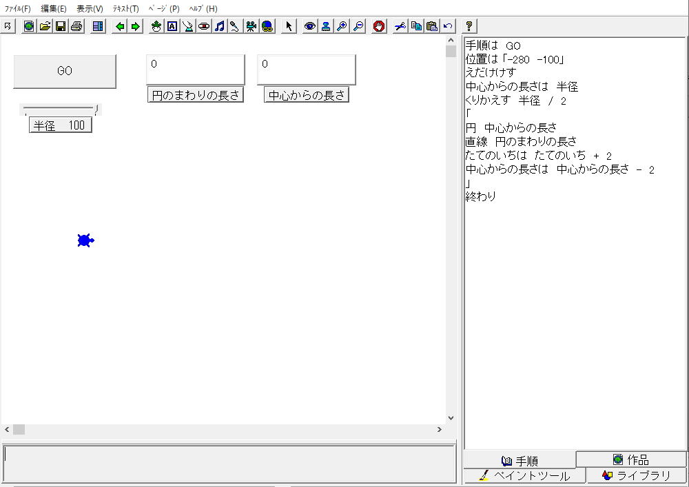689x487 pixels.
Task: Select the arrow pointer tool
Action: coord(289,26)
